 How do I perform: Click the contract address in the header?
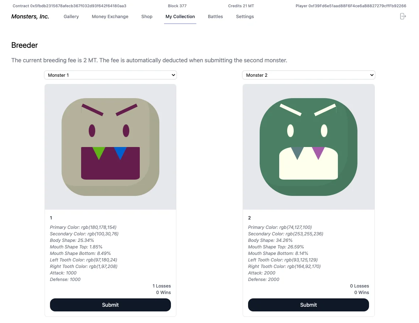click(x=70, y=6)
